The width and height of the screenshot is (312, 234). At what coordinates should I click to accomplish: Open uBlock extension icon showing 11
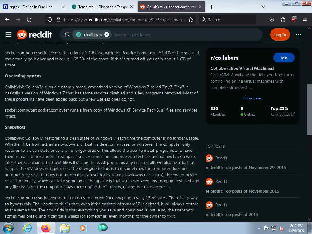coord(294,19)
